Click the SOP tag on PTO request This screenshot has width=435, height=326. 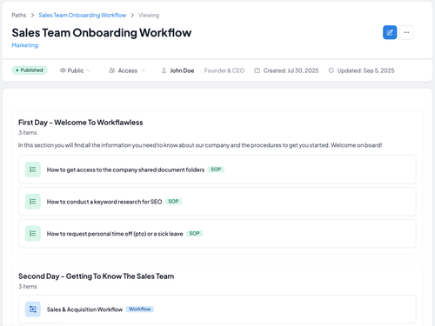pyautogui.click(x=194, y=233)
